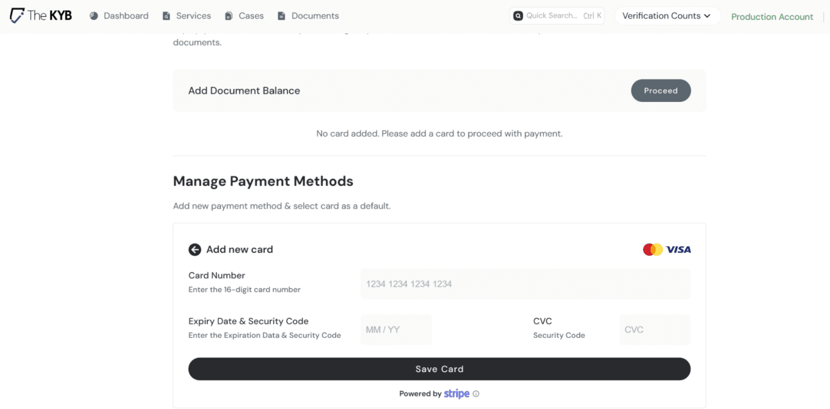
Task: Click the Proceed button
Action: click(661, 91)
